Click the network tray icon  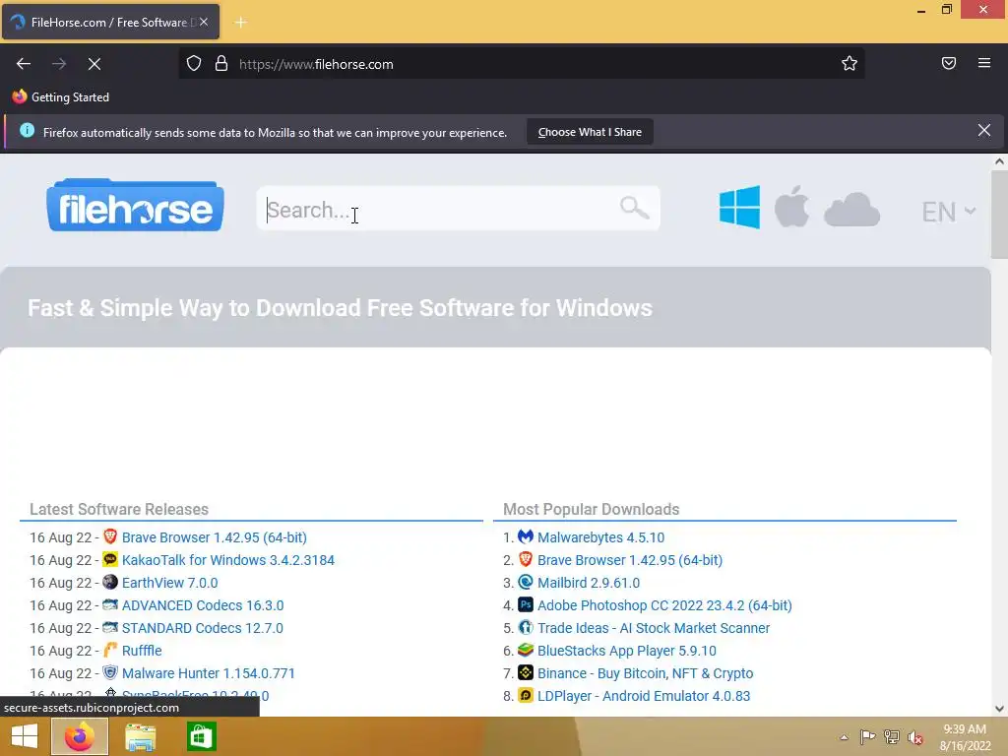point(891,736)
